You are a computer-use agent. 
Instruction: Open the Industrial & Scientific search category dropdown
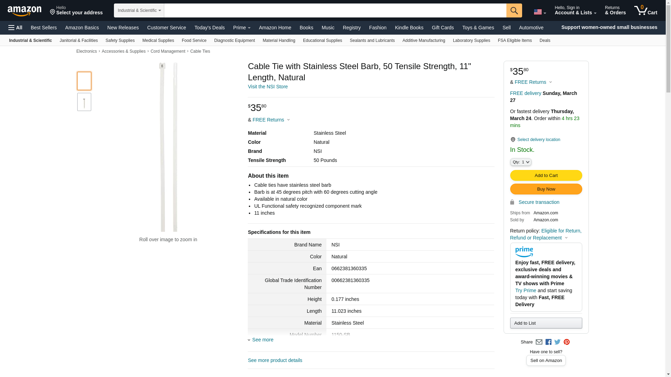tap(139, 10)
